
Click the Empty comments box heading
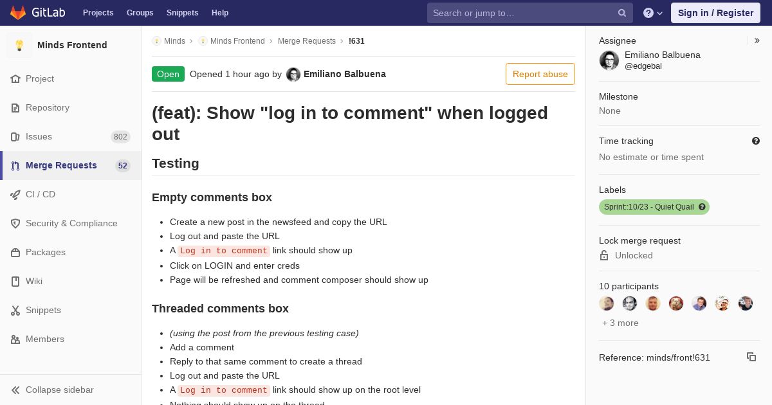coord(212,197)
